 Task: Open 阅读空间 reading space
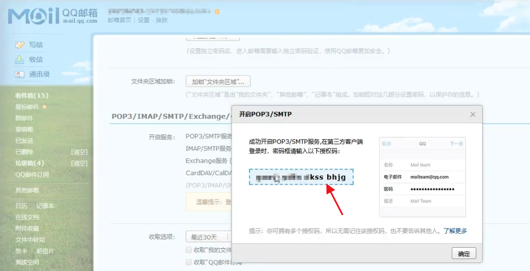[27, 262]
